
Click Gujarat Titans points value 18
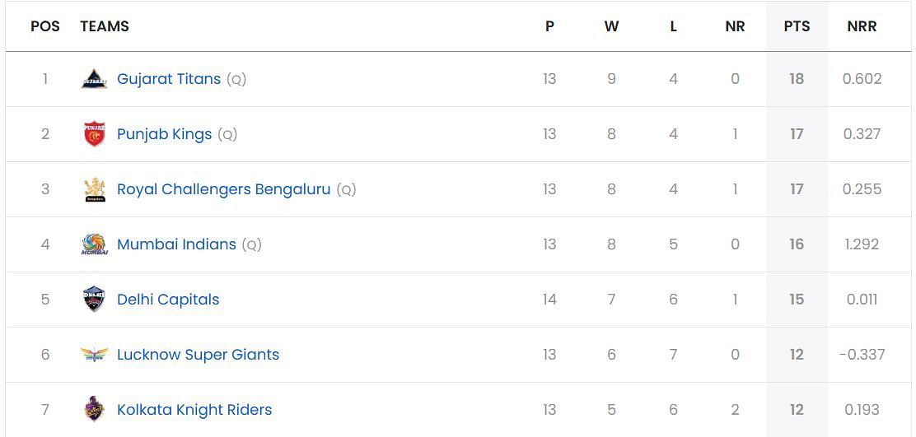tap(797, 79)
